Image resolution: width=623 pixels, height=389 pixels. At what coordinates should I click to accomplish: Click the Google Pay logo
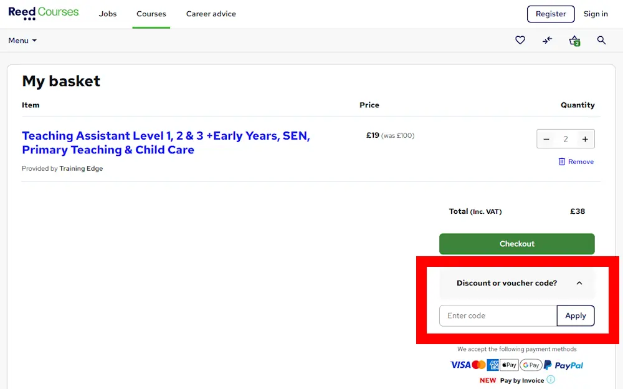click(x=531, y=365)
